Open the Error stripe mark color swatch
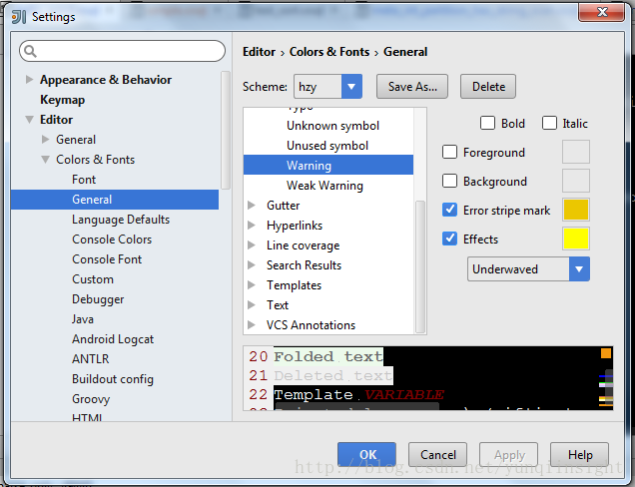Viewport: 635px width, 487px height. pyautogui.click(x=576, y=210)
